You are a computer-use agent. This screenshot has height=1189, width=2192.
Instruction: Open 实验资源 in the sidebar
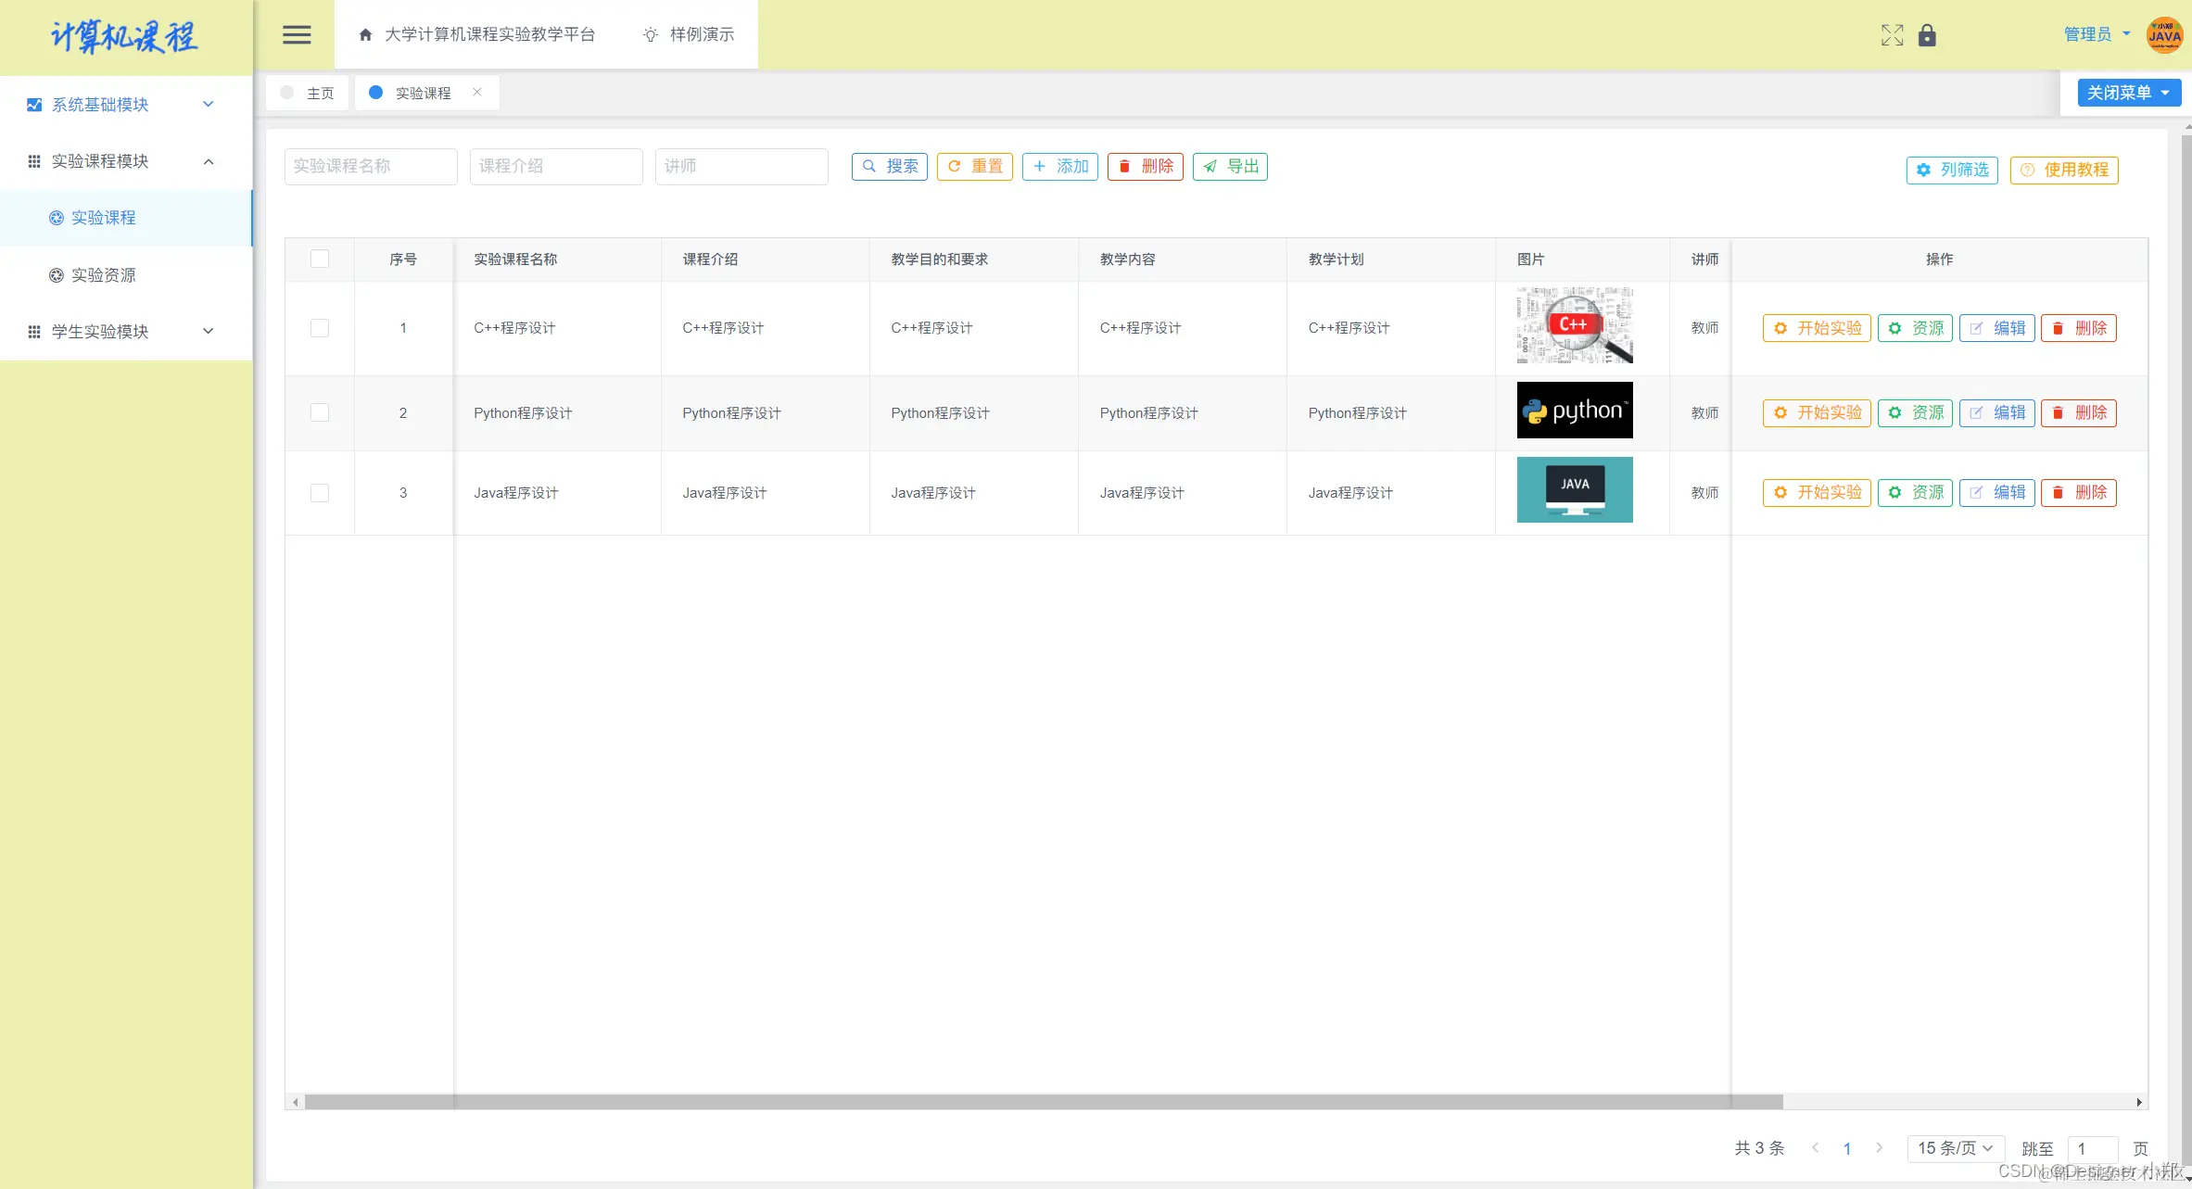click(x=103, y=275)
